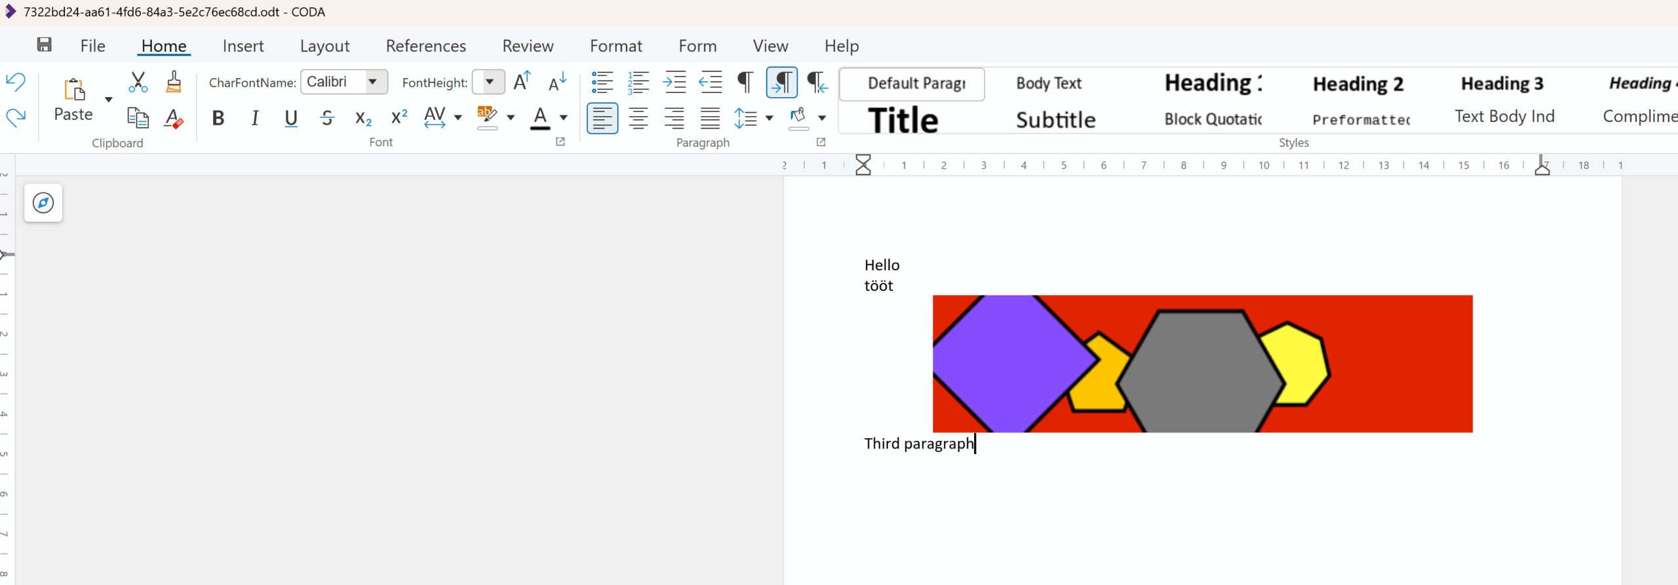Increase font size with the grow icon

(522, 82)
